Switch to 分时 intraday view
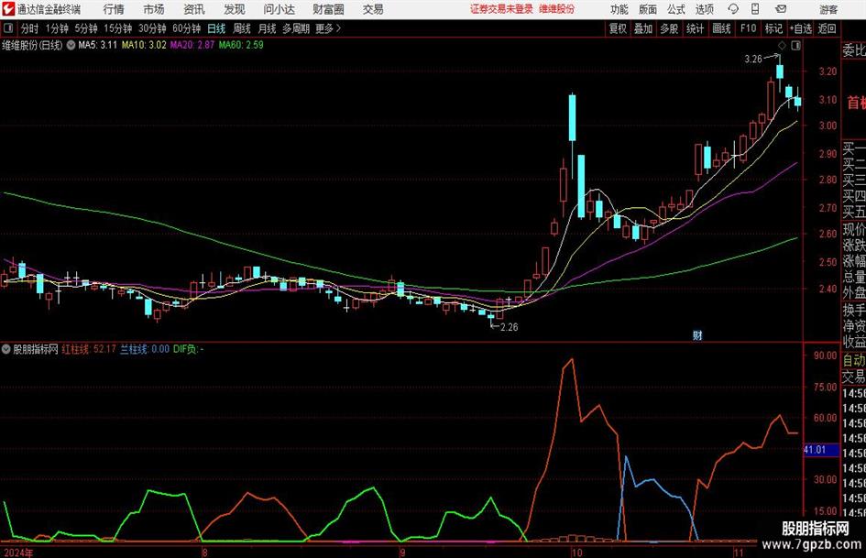Viewport: 866px width, 558px height. coord(29,28)
